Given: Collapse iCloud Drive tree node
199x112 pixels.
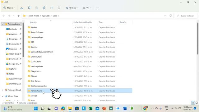Looking at the screenshot, I should coord(2,96).
